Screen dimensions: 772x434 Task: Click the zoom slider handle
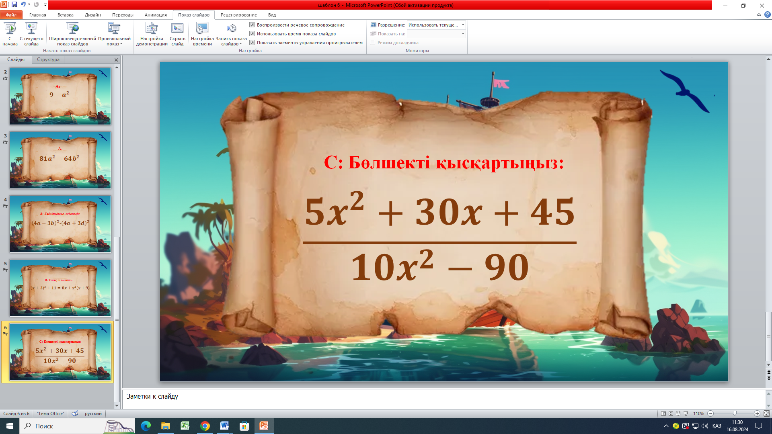pyautogui.click(x=735, y=414)
